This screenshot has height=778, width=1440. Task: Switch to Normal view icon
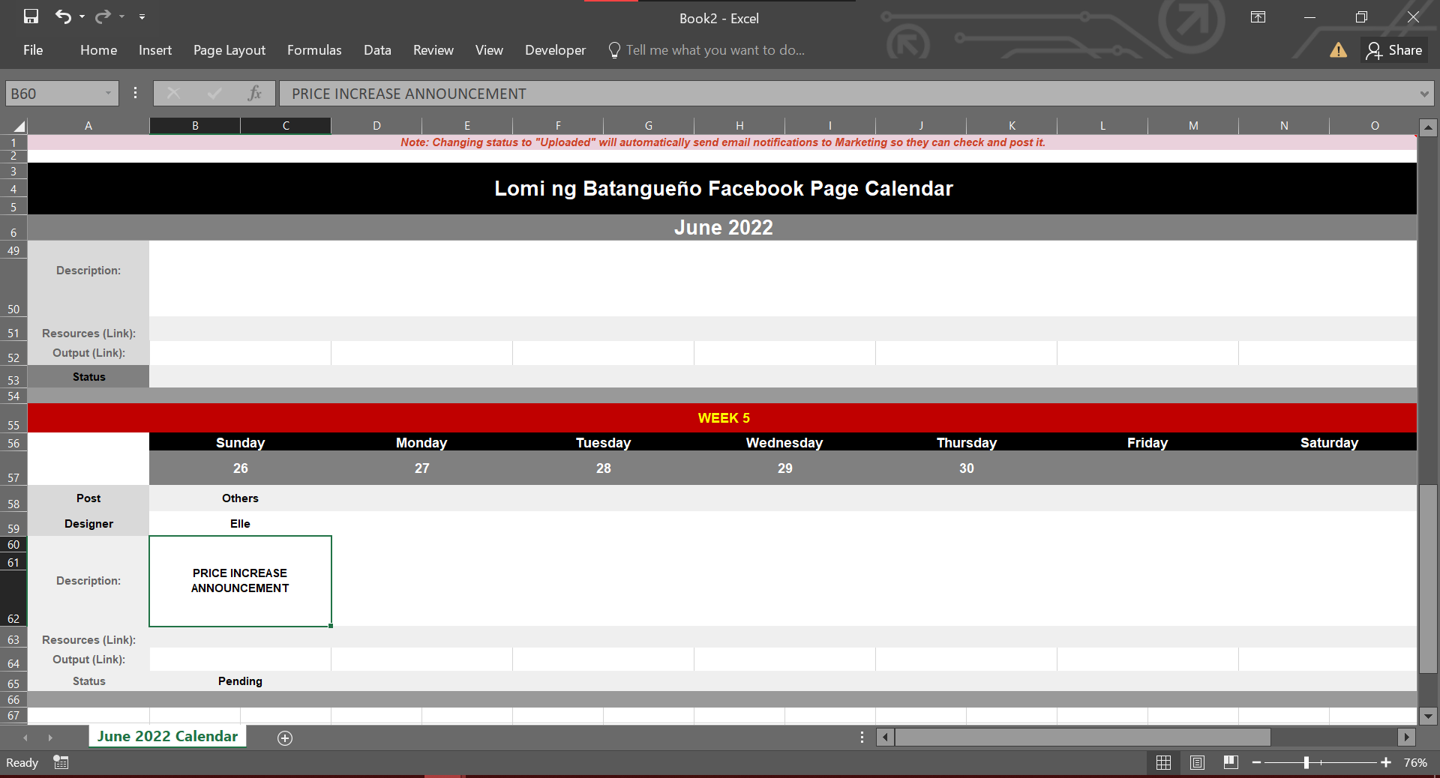coord(1163,763)
